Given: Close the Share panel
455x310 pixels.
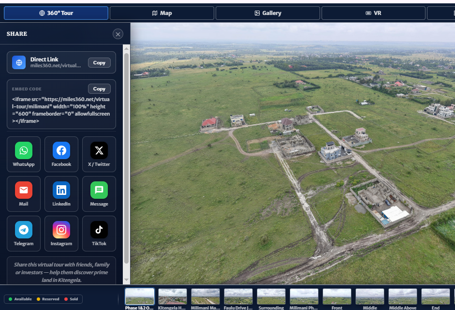Looking at the screenshot, I should (x=118, y=34).
